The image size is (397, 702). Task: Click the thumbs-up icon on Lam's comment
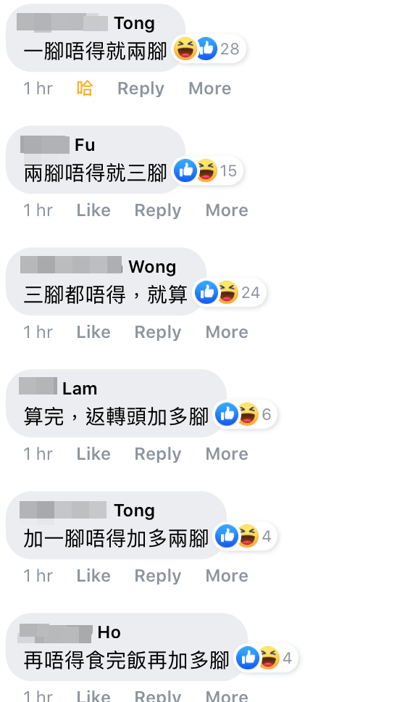227,414
